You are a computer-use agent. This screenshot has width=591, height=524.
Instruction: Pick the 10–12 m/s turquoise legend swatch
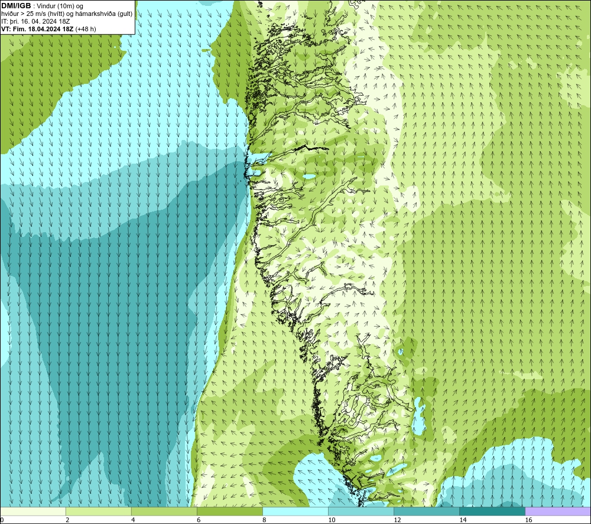click(x=361, y=511)
